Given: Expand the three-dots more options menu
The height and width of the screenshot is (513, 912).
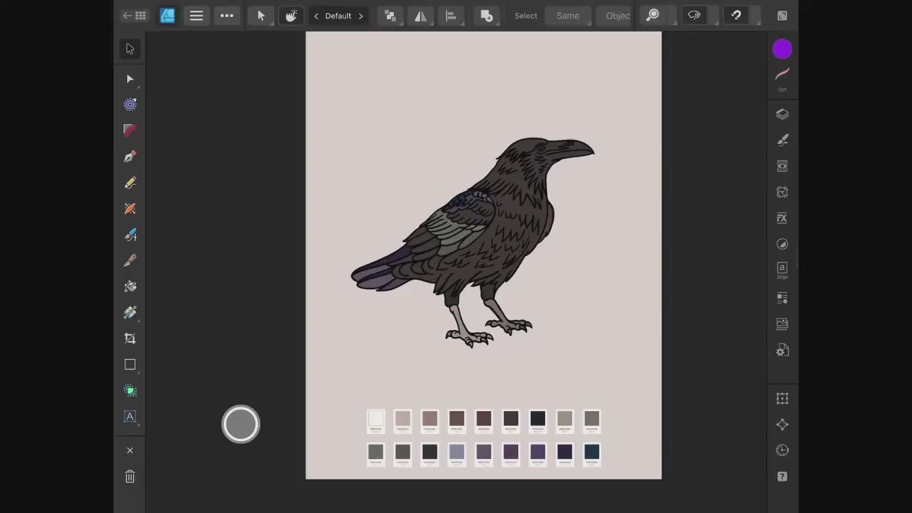Looking at the screenshot, I should [227, 16].
